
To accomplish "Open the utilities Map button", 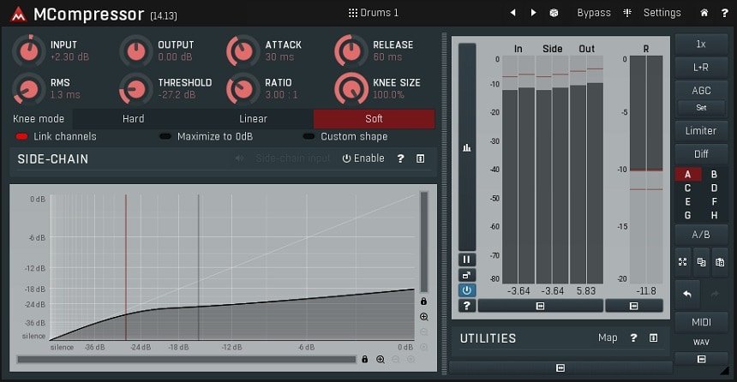I will point(608,337).
